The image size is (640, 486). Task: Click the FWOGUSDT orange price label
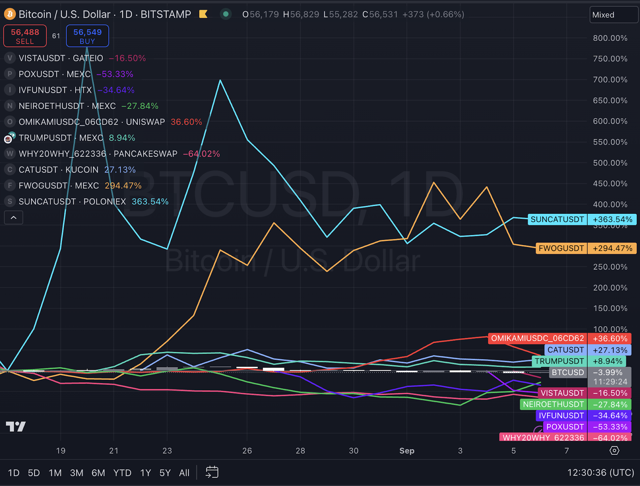(586, 248)
